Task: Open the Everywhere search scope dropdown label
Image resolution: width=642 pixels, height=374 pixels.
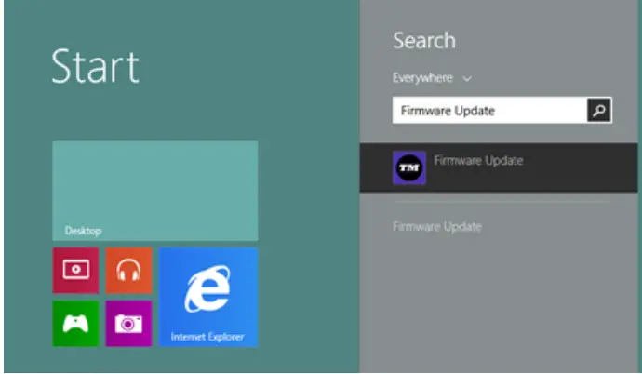Action: point(423,79)
